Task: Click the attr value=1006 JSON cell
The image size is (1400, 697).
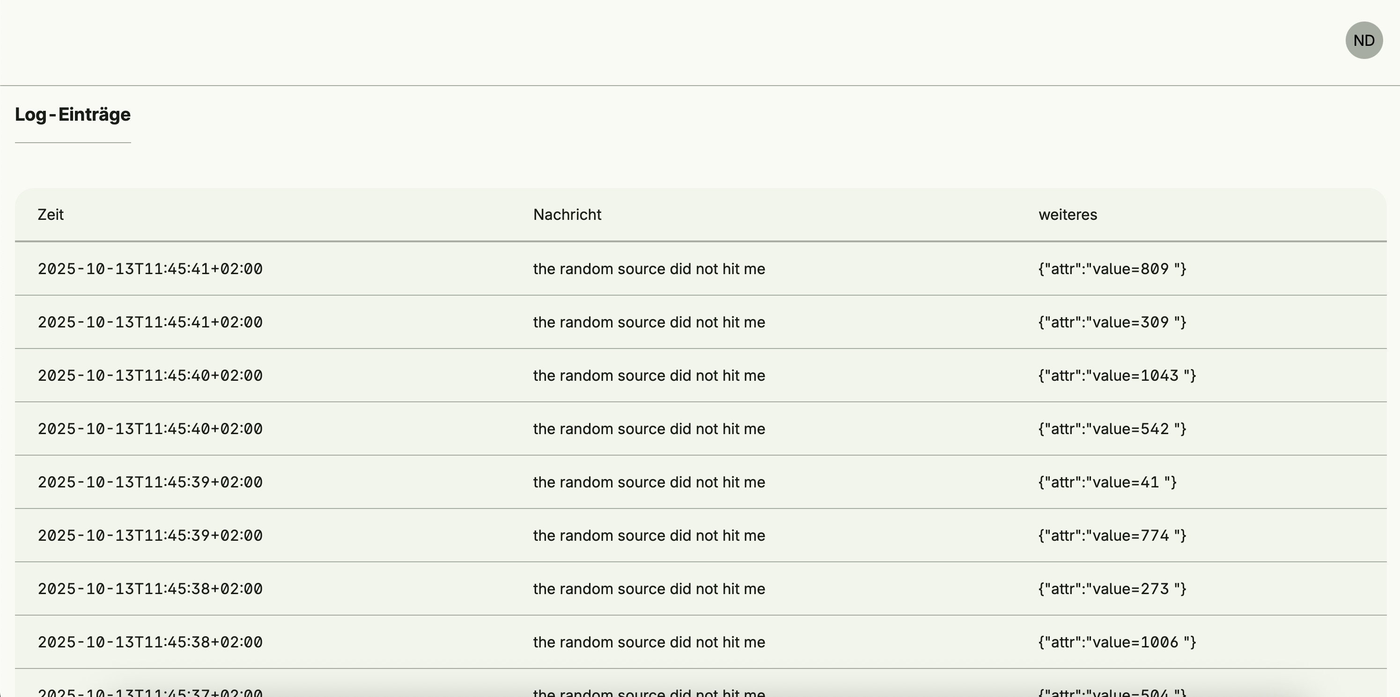Action: pyautogui.click(x=1117, y=642)
